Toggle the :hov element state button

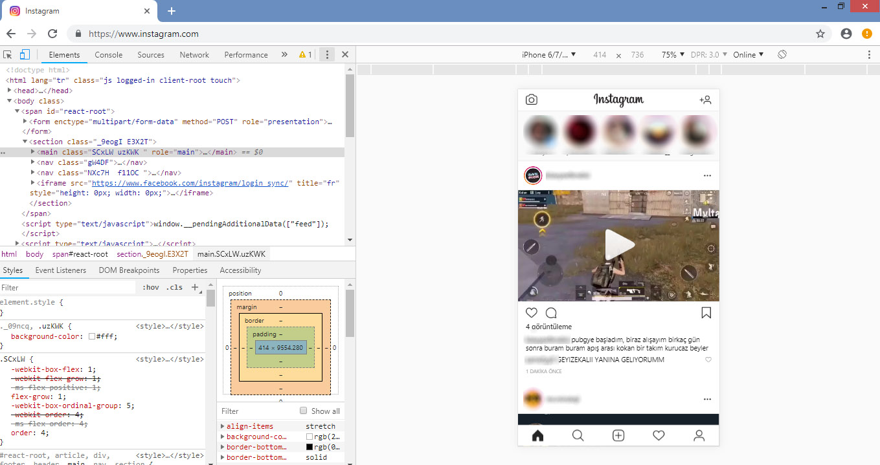click(150, 288)
